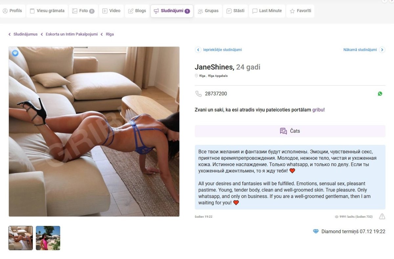
Task: Click the Rīga breadcrumb link
Action: (x=110, y=34)
